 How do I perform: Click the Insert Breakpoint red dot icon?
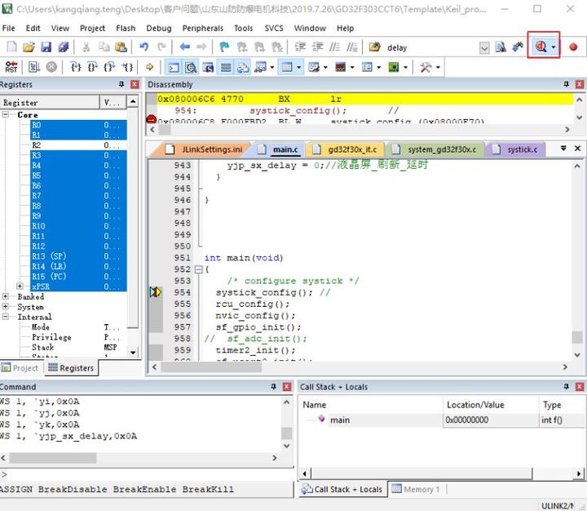click(x=573, y=47)
